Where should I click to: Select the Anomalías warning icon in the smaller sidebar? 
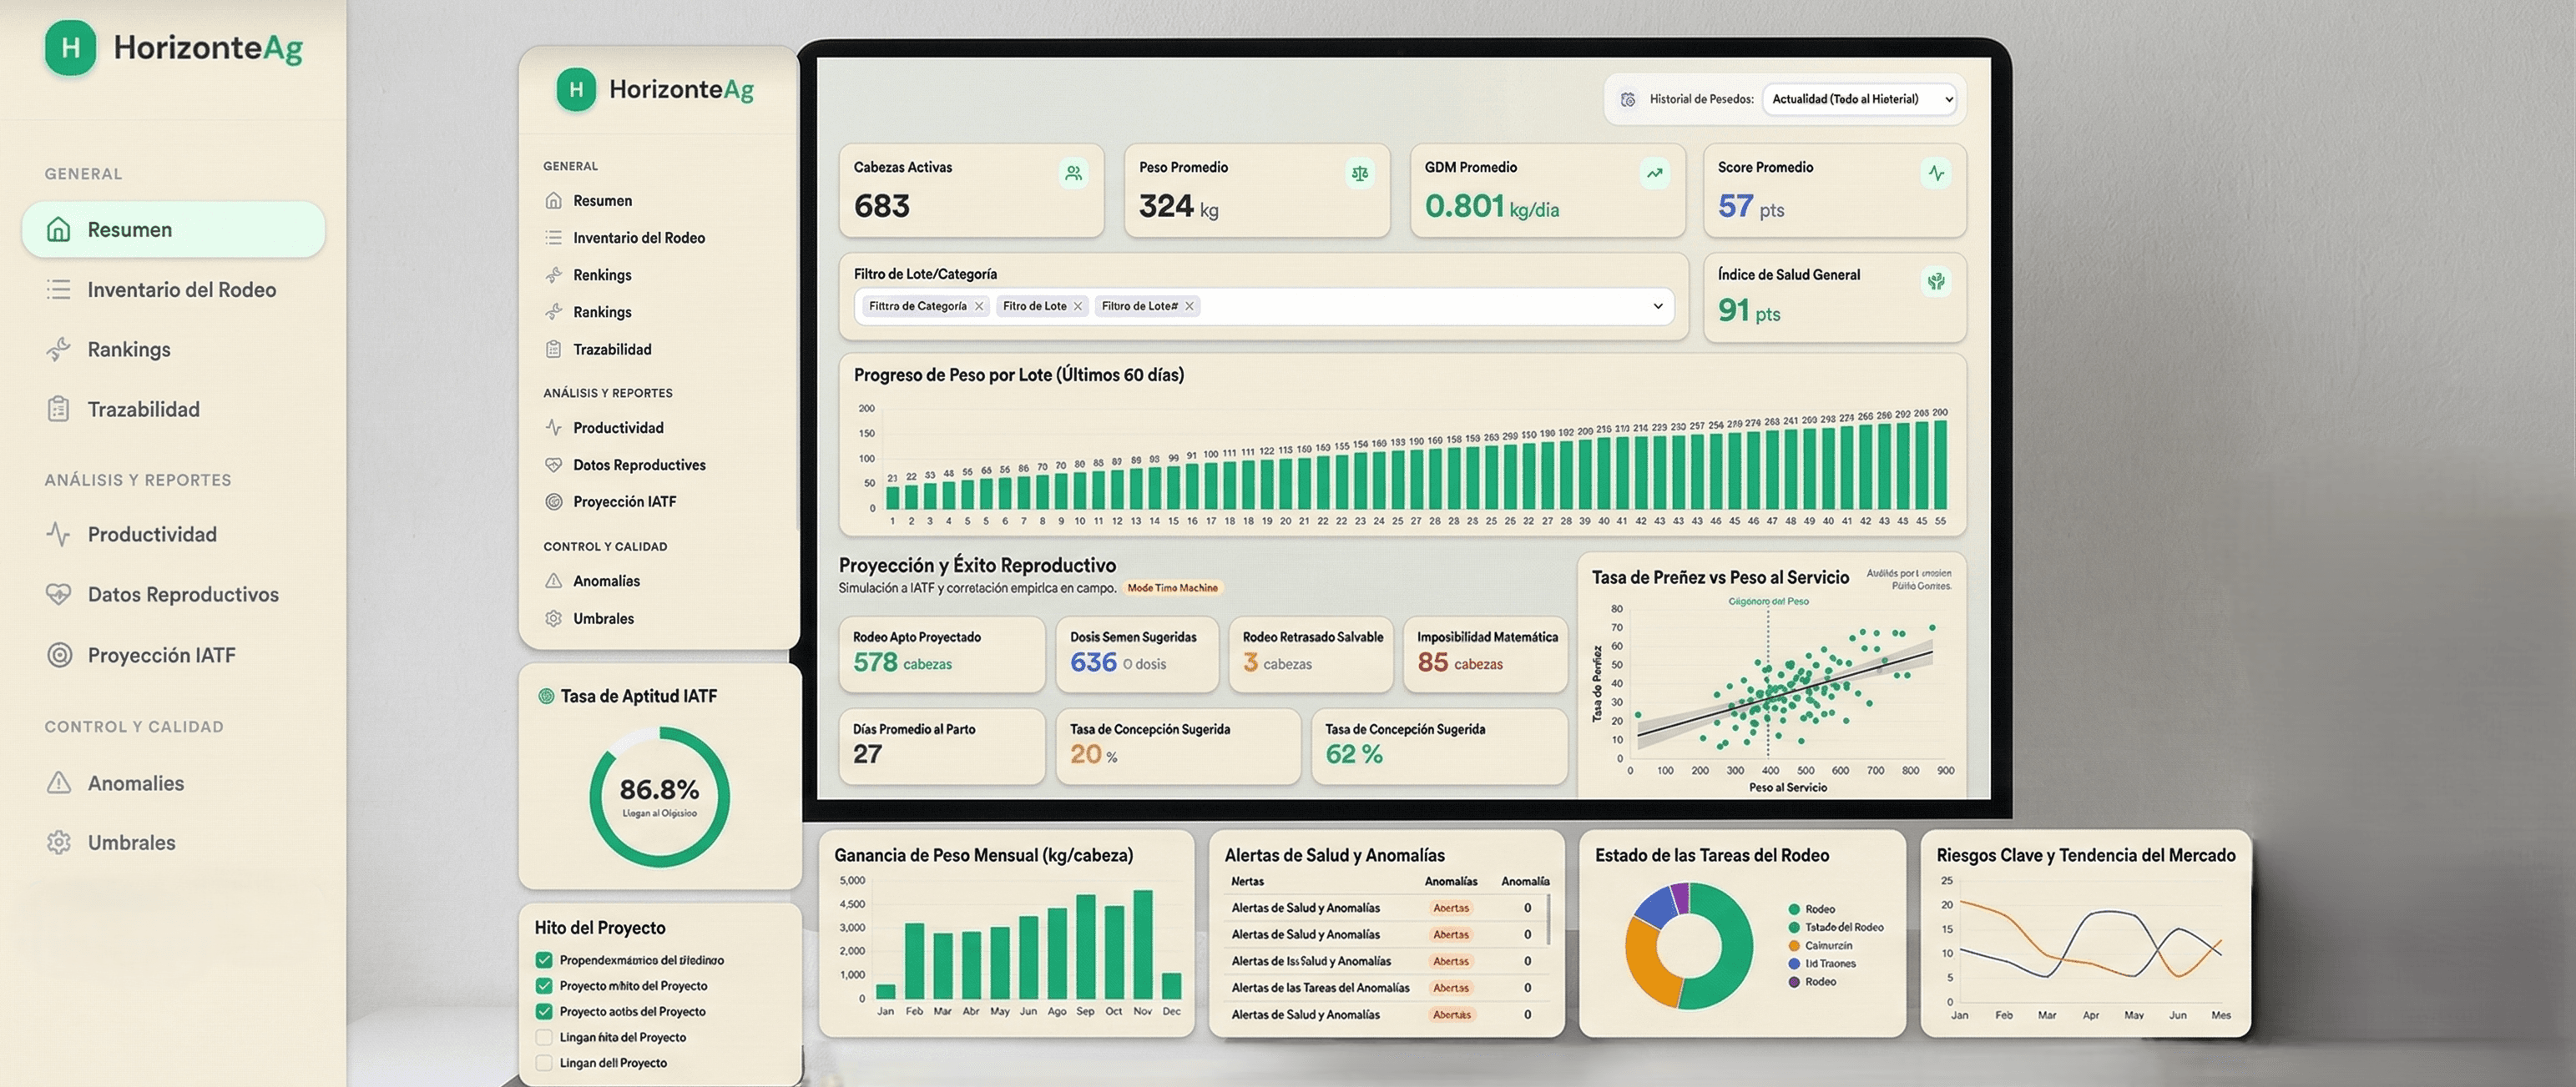click(x=554, y=581)
